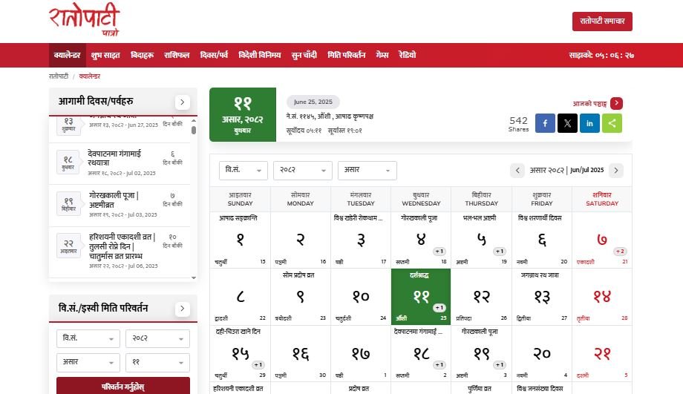
Task: Click परिवर्तन गर्नुहोस् convert button
Action: point(123,386)
